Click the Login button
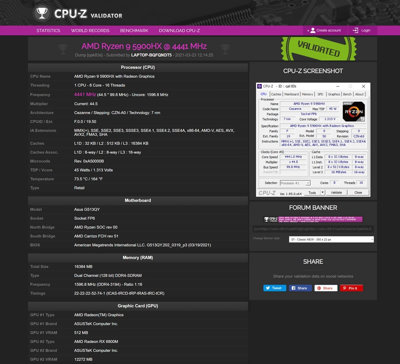The width and height of the screenshot is (400, 364). pyautogui.click(x=362, y=30)
